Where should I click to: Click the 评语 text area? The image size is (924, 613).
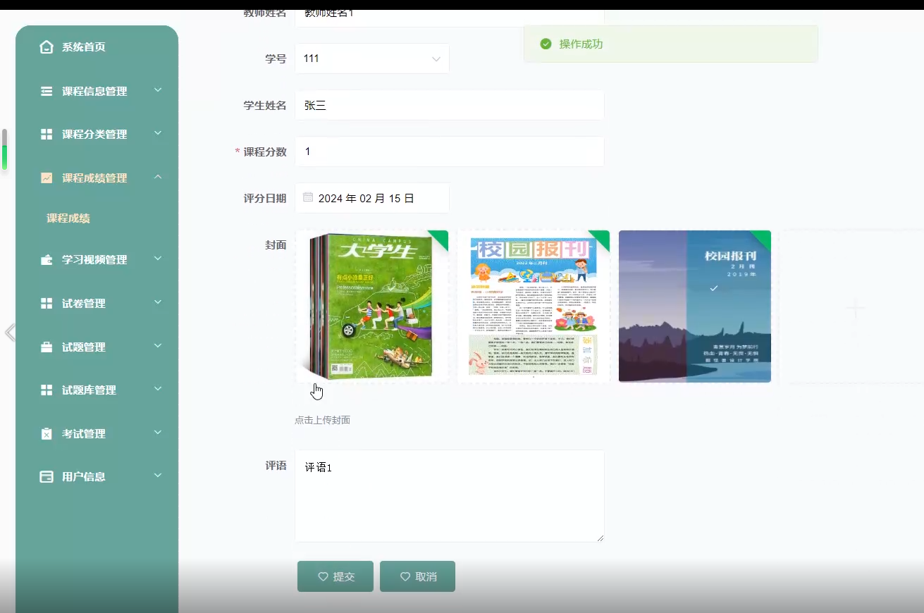tap(450, 496)
